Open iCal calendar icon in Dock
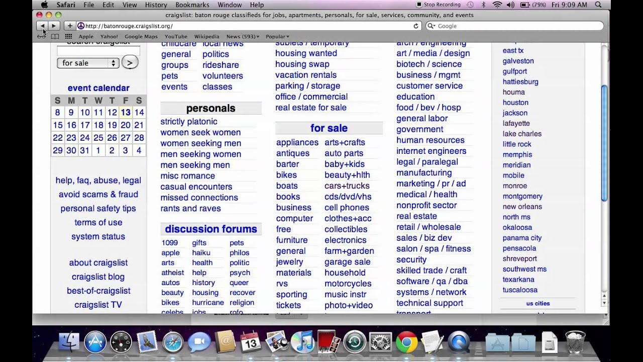The height and width of the screenshot is (362, 643). (250, 342)
